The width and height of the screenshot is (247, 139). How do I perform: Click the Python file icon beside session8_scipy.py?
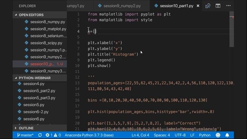27,43
